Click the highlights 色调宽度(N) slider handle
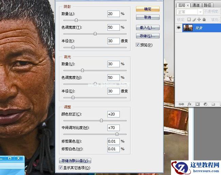 pyautogui.click(x=95, y=84)
